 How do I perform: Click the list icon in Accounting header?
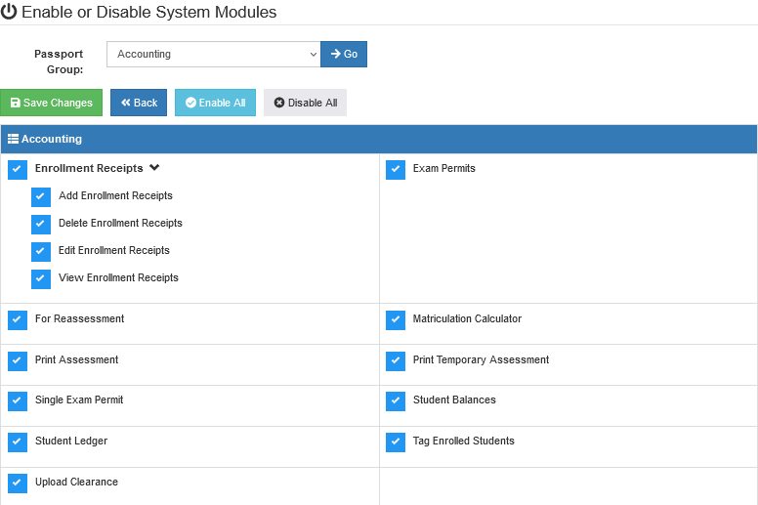pyautogui.click(x=13, y=139)
